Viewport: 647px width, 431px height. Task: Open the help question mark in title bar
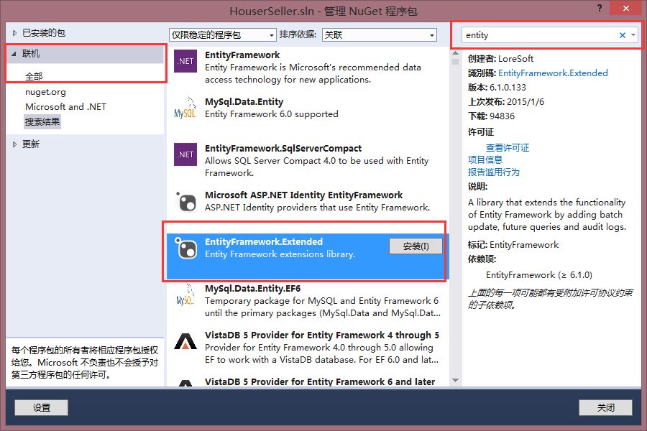click(600, 8)
